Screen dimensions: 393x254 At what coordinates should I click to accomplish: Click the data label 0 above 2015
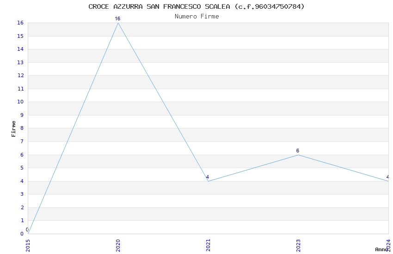pos(27,230)
